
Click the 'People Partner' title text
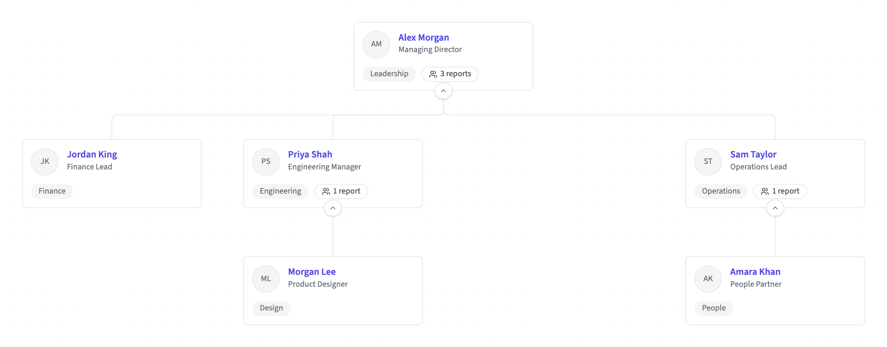[756, 284]
